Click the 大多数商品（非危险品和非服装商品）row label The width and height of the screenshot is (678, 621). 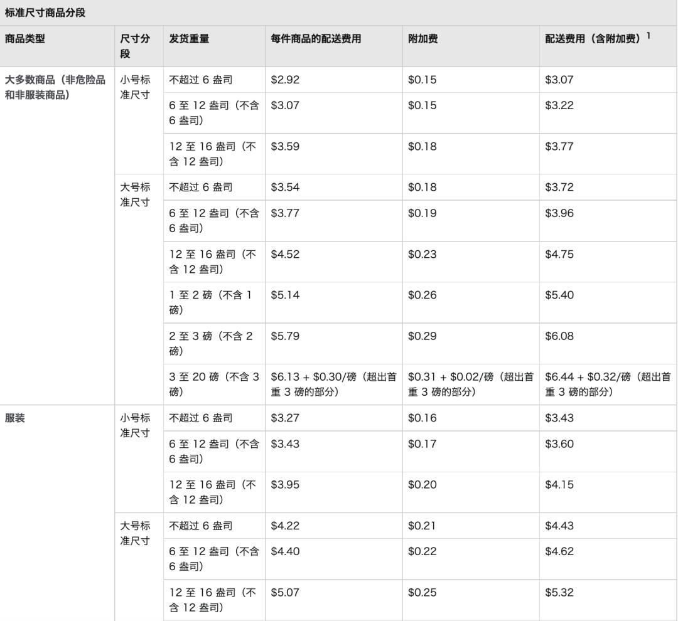coord(56,86)
